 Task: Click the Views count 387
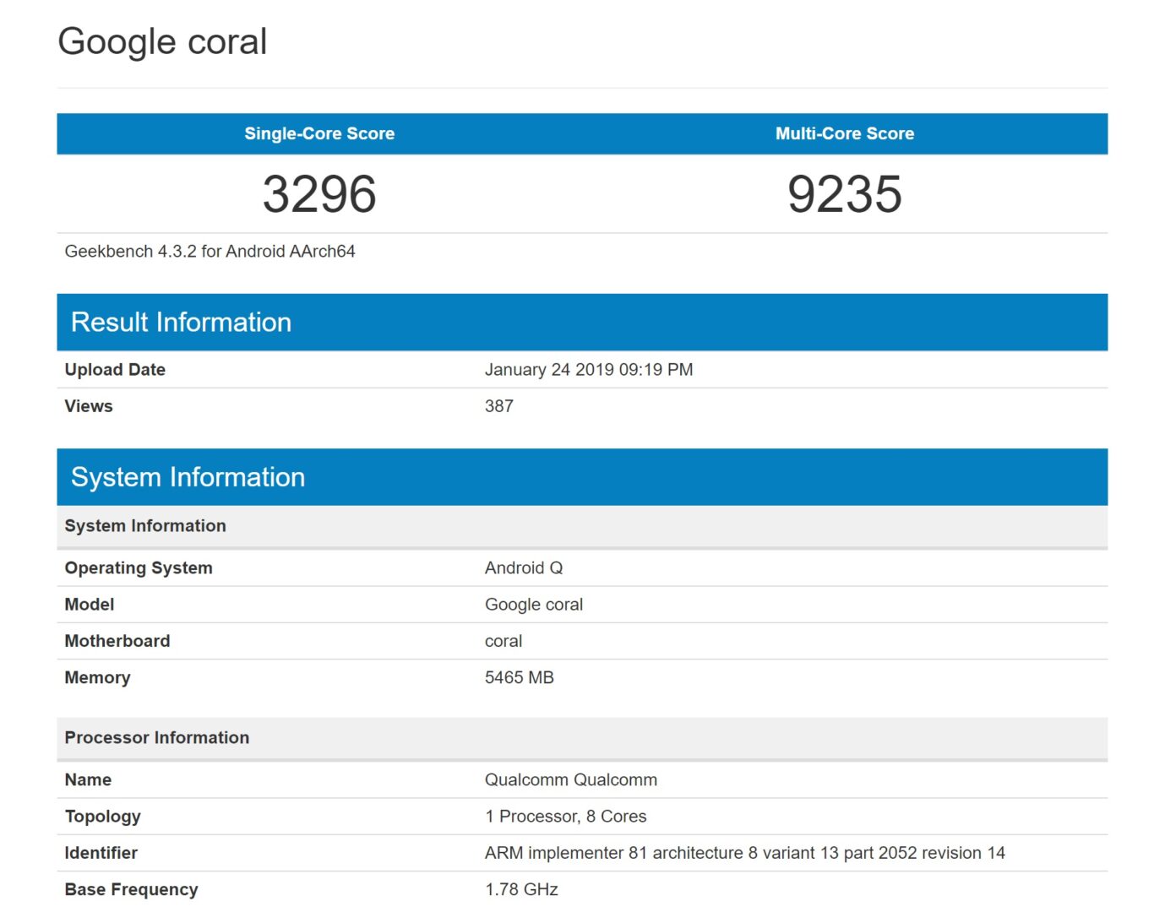click(498, 406)
